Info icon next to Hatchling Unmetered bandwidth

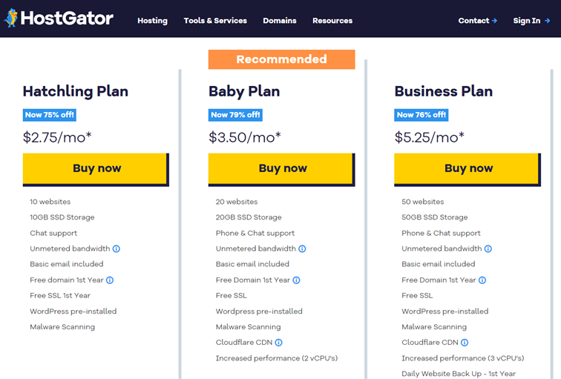(117, 249)
